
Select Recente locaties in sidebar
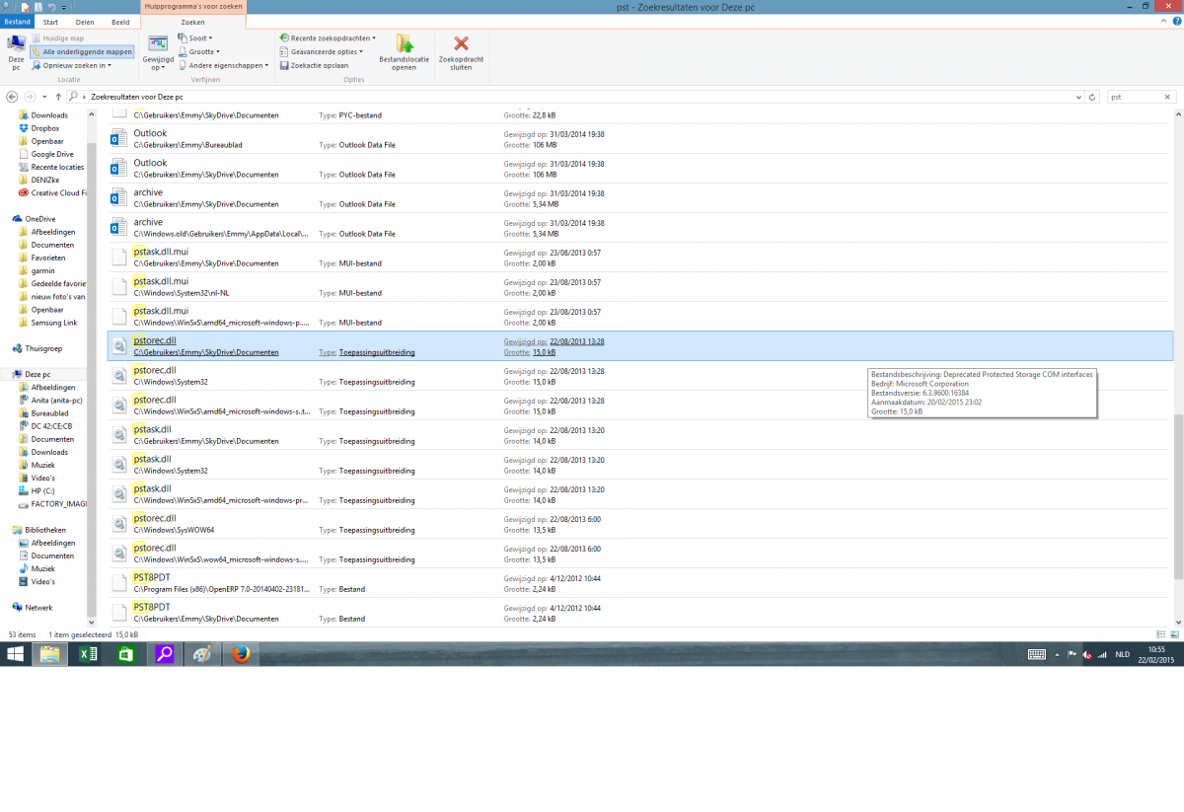[x=57, y=167]
